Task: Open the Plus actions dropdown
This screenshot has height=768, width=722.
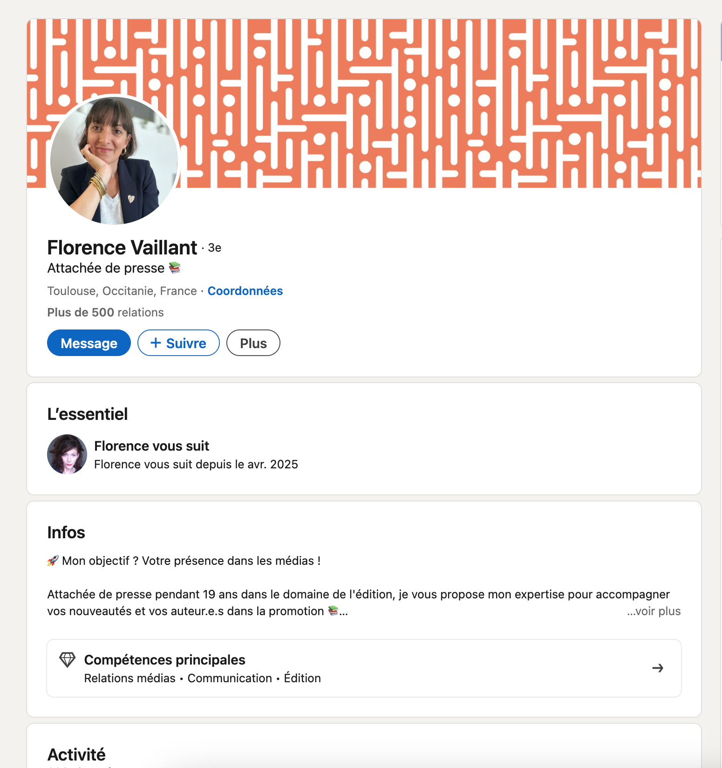Action: point(253,343)
